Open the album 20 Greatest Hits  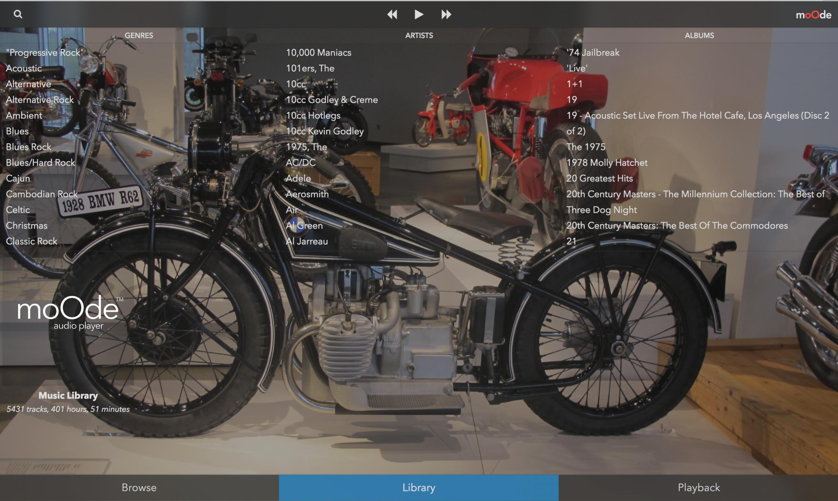tap(600, 178)
